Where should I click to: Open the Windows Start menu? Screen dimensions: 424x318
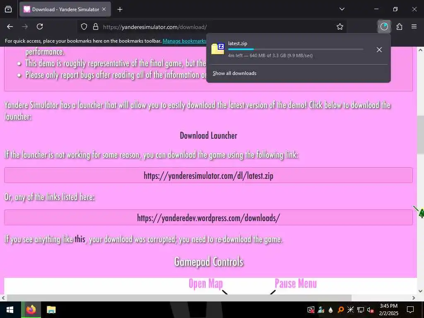point(10,310)
